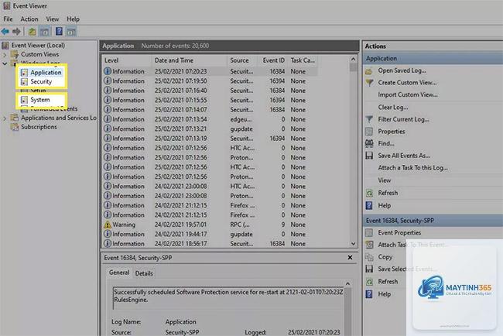The image size is (503, 336).
Task: Sort by Date and Time column header
Action: click(190, 60)
